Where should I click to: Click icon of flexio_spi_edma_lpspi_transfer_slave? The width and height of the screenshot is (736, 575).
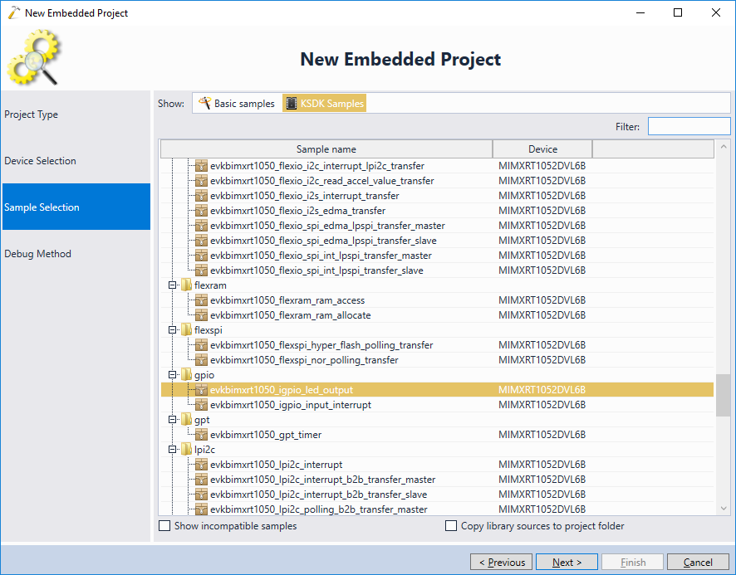(201, 241)
